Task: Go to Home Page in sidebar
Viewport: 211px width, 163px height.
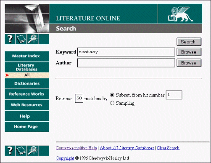Action: pos(27,127)
